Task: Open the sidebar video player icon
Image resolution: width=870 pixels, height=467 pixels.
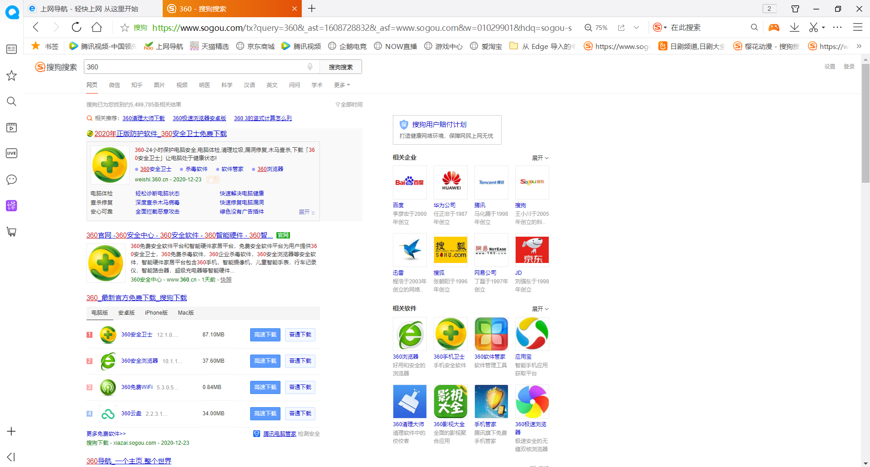Action: coord(12,127)
